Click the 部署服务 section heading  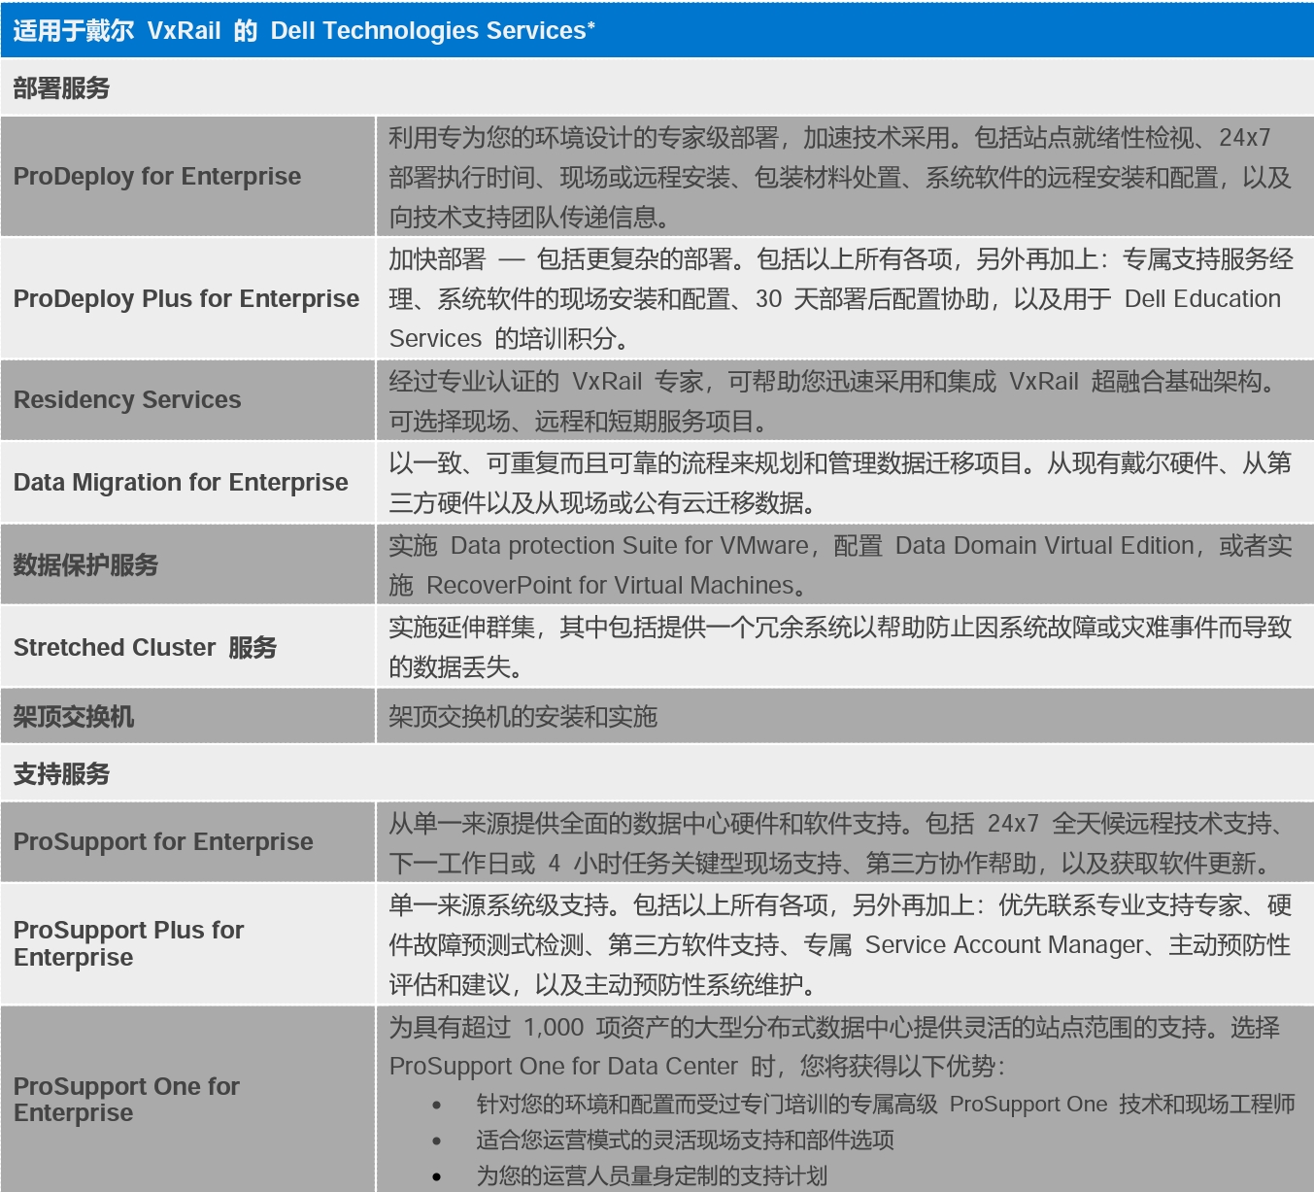[61, 88]
